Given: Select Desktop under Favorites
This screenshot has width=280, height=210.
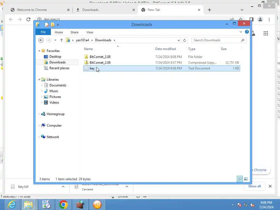Looking at the screenshot, I should 55,57.
